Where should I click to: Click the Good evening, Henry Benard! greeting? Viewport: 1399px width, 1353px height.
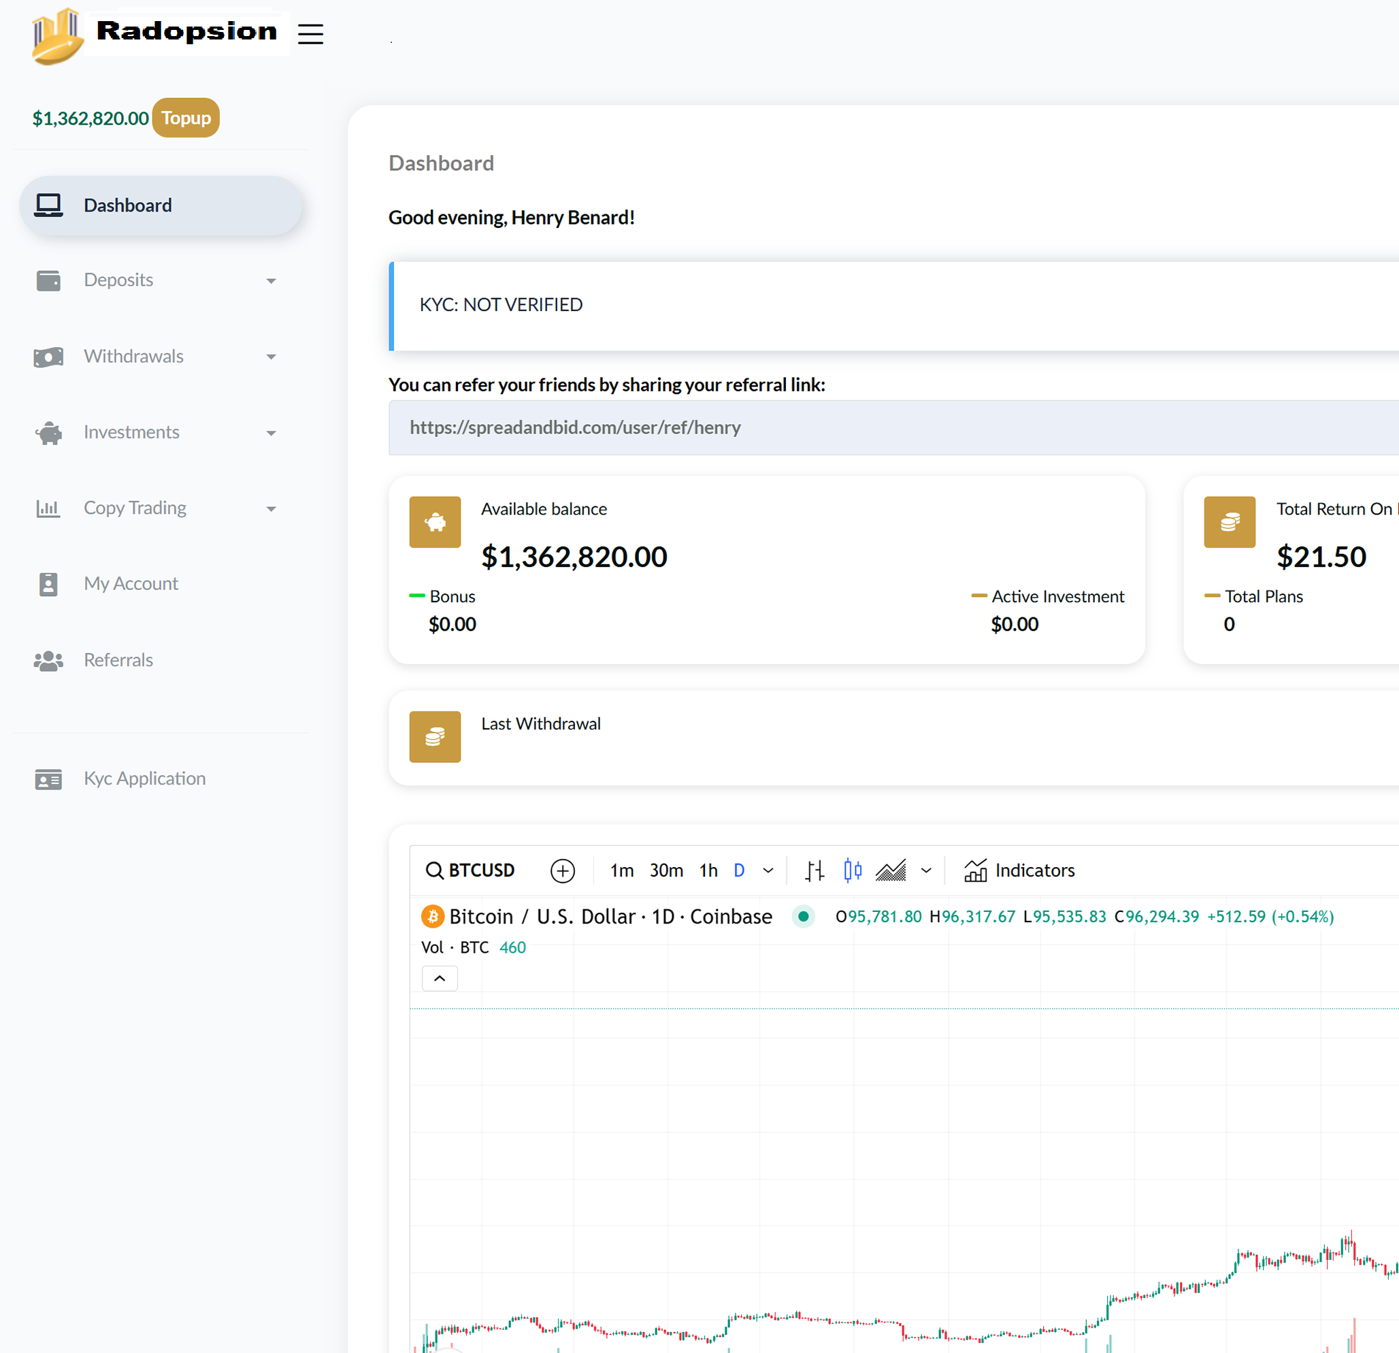511,218
